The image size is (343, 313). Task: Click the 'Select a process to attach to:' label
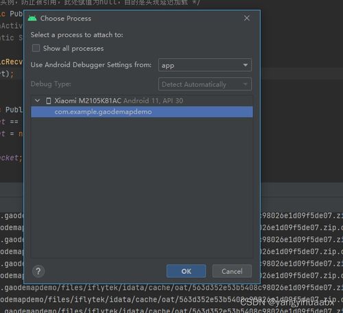point(77,35)
